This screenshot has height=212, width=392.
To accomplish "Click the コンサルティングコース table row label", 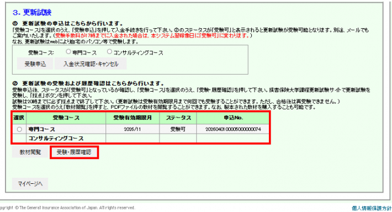I will 56,138.
